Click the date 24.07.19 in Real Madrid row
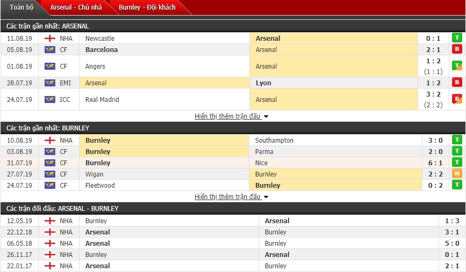The image size is (466, 272). [x=19, y=99]
